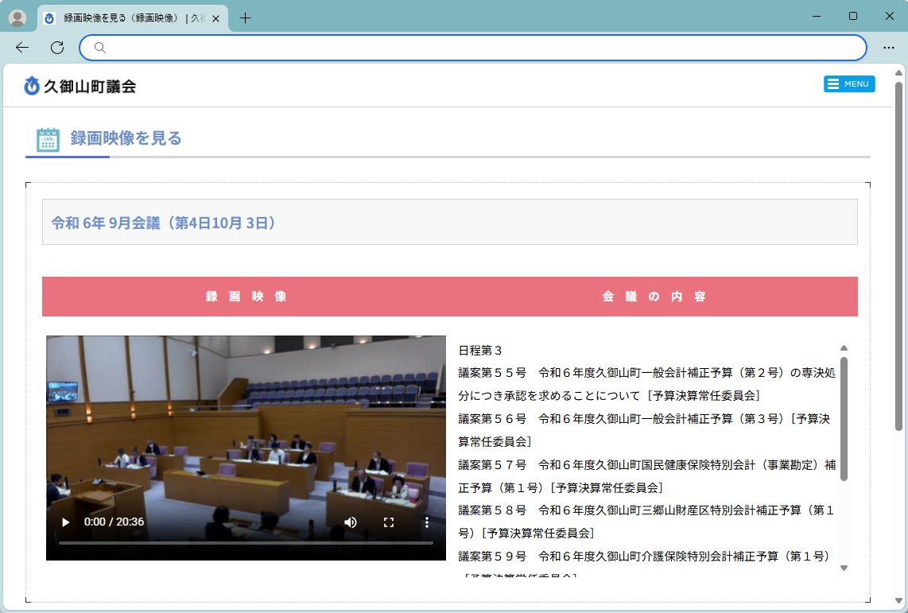Click the 録画映像を見る page heading
Viewport: 908px width, 613px height.
[x=126, y=138]
